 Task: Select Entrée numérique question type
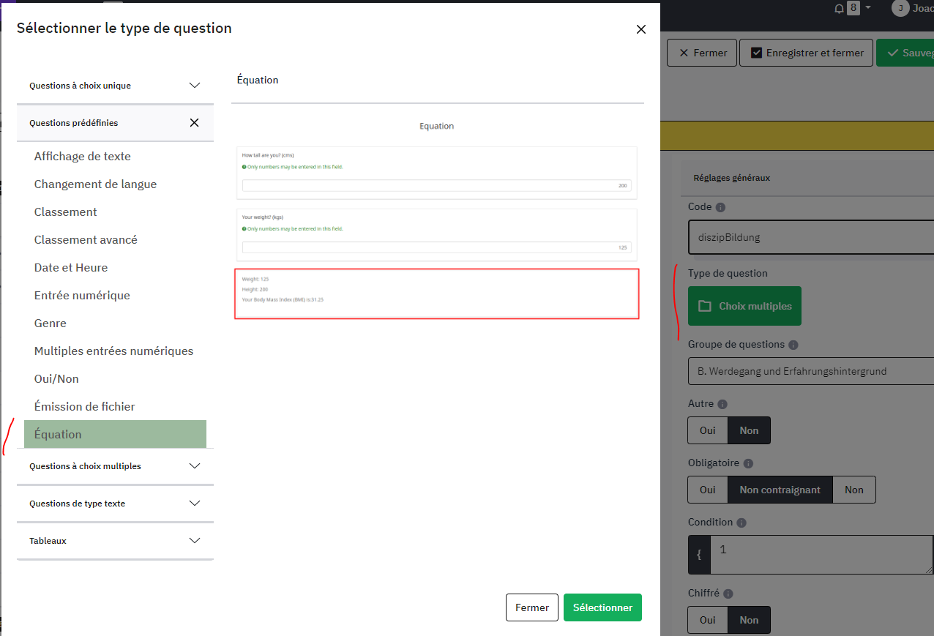point(82,296)
